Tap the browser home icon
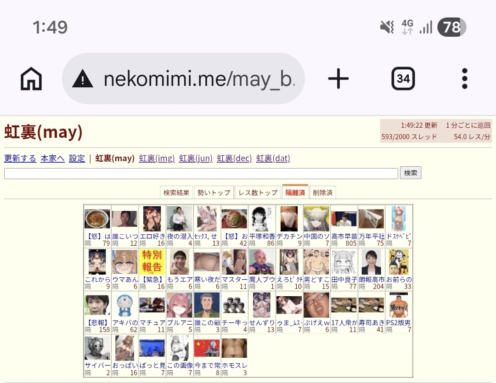 click(x=31, y=79)
